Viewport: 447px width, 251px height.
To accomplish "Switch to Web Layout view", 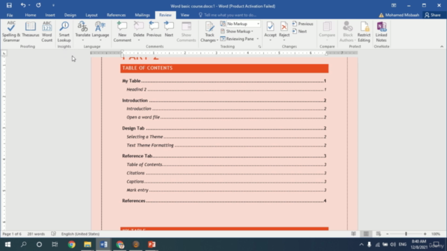I will 379,234.
